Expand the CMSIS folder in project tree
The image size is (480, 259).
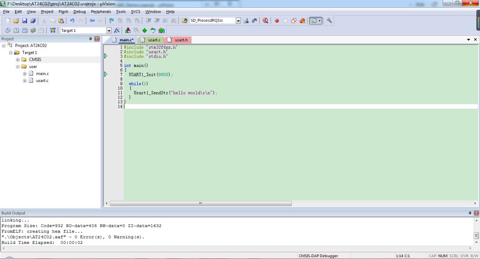18,59
